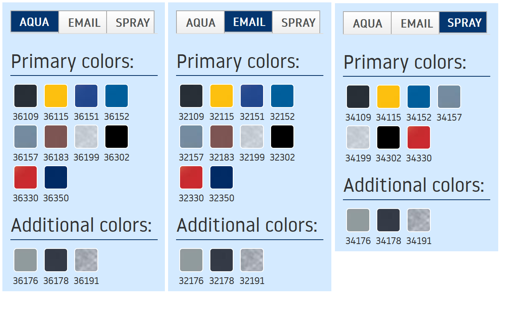515x310 pixels.
Task: Click EMAIL tab in the left panel
Action: click(84, 23)
